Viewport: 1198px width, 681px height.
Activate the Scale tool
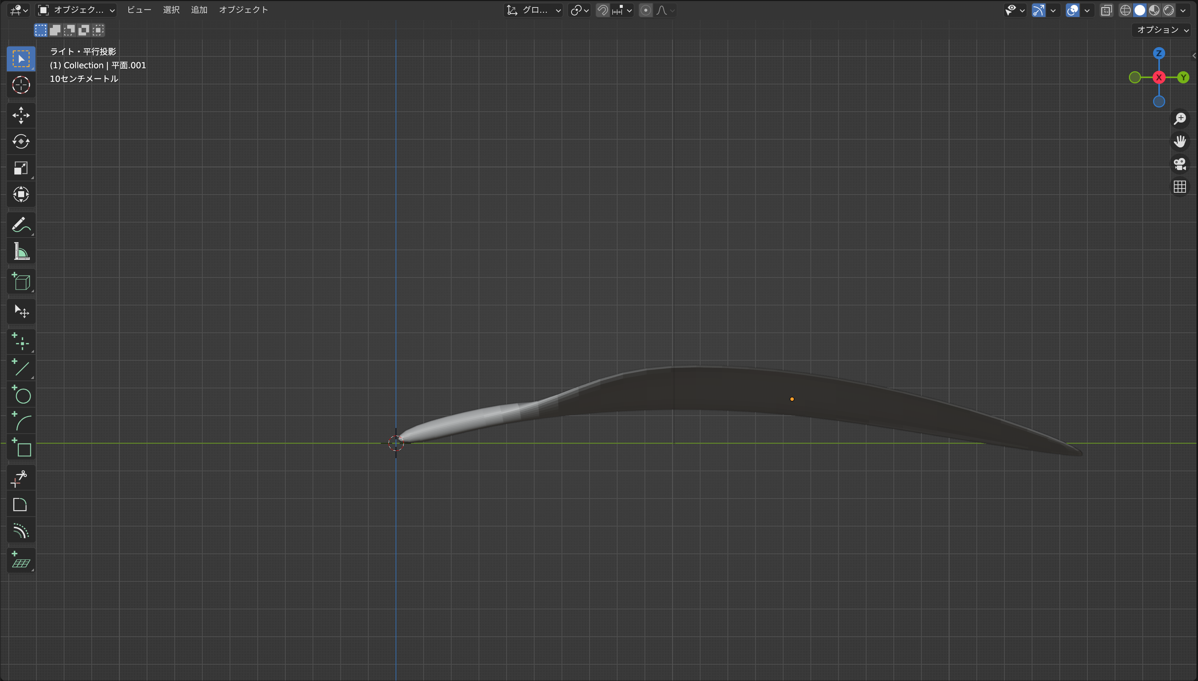[x=21, y=168]
